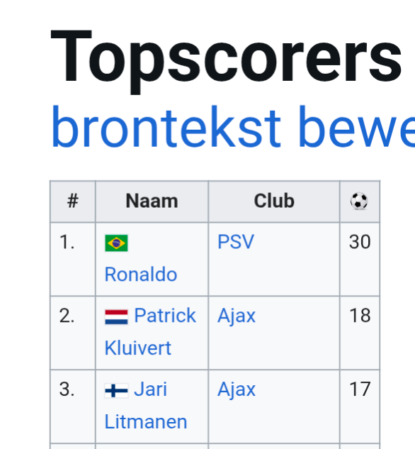Open the Ajax link in Kluivert's row

237,316
